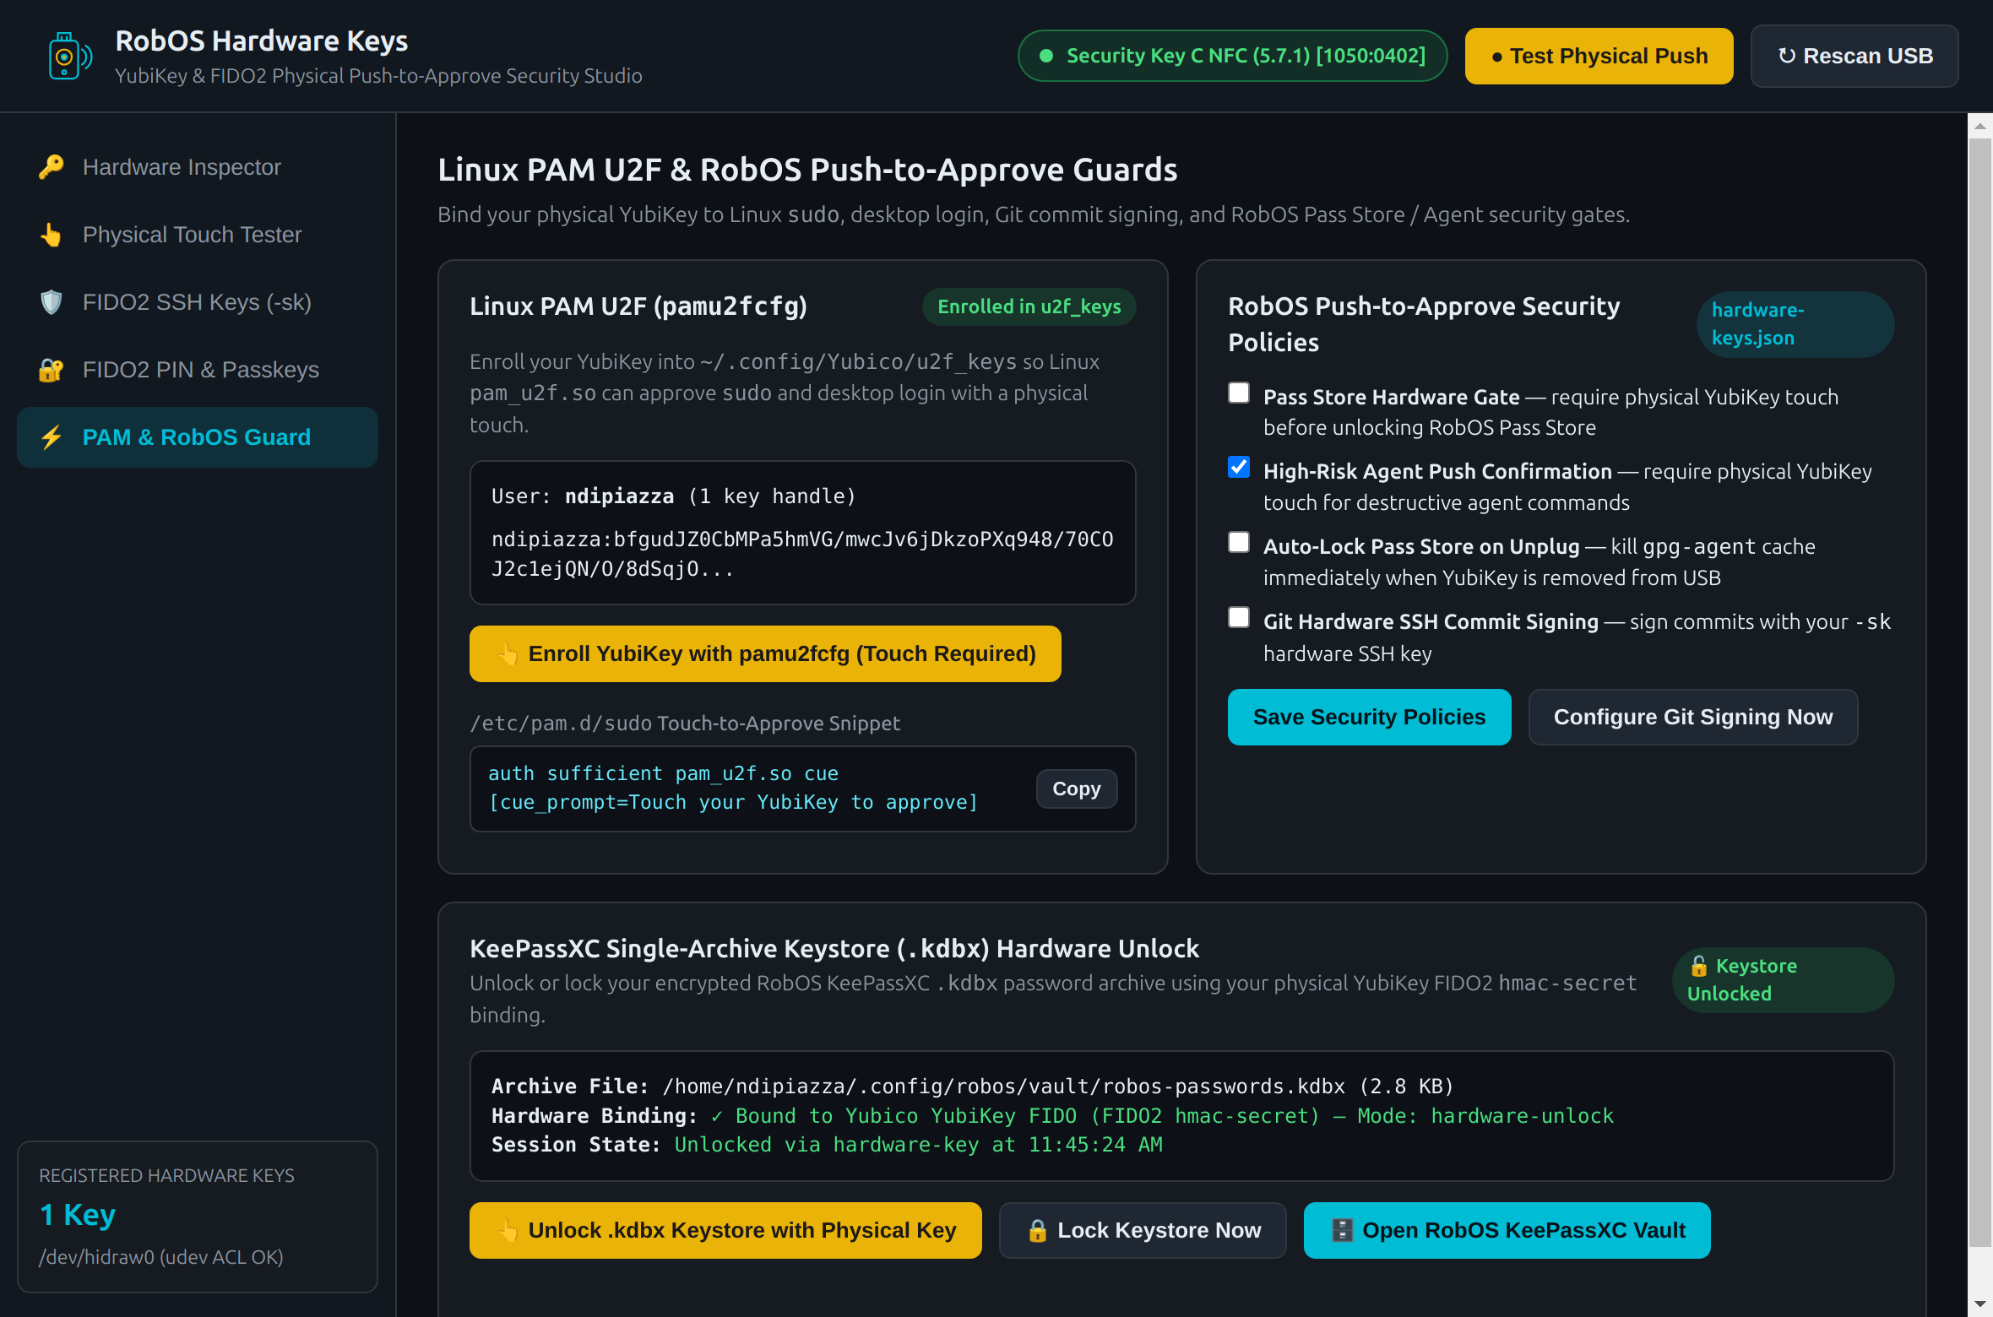Tick the Git Hardware SSH Commit Signing checkbox

pos(1239,617)
